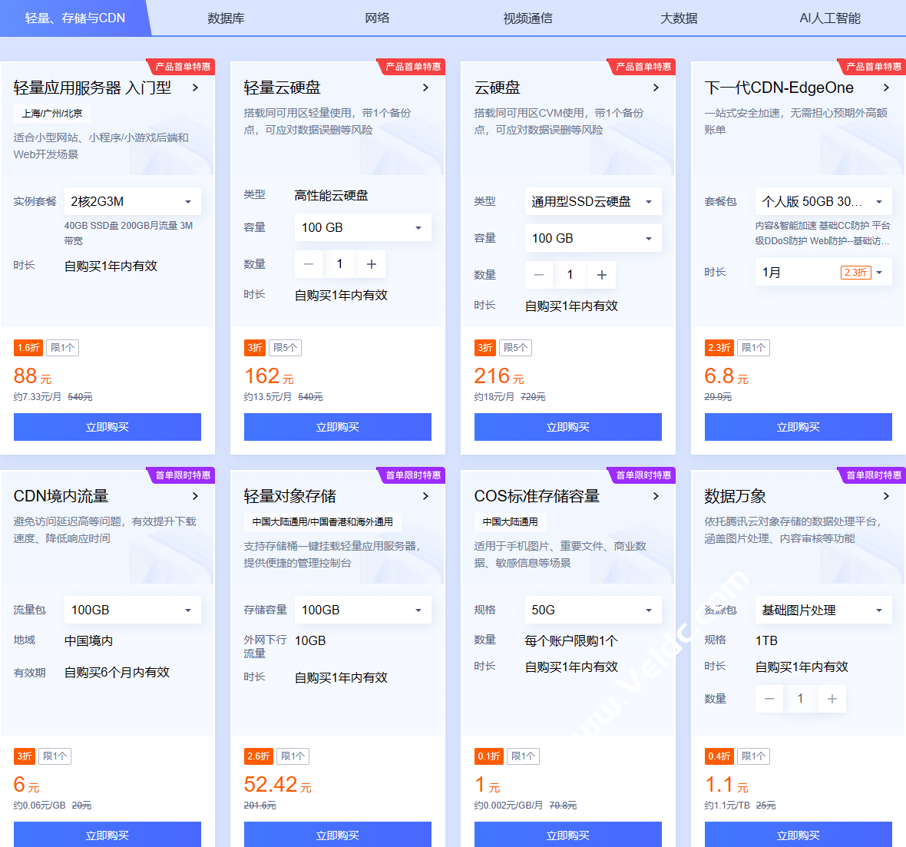The image size is (906, 847).
Task: Buy EdgeOne package at 6.8元
Action: (x=799, y=427)
